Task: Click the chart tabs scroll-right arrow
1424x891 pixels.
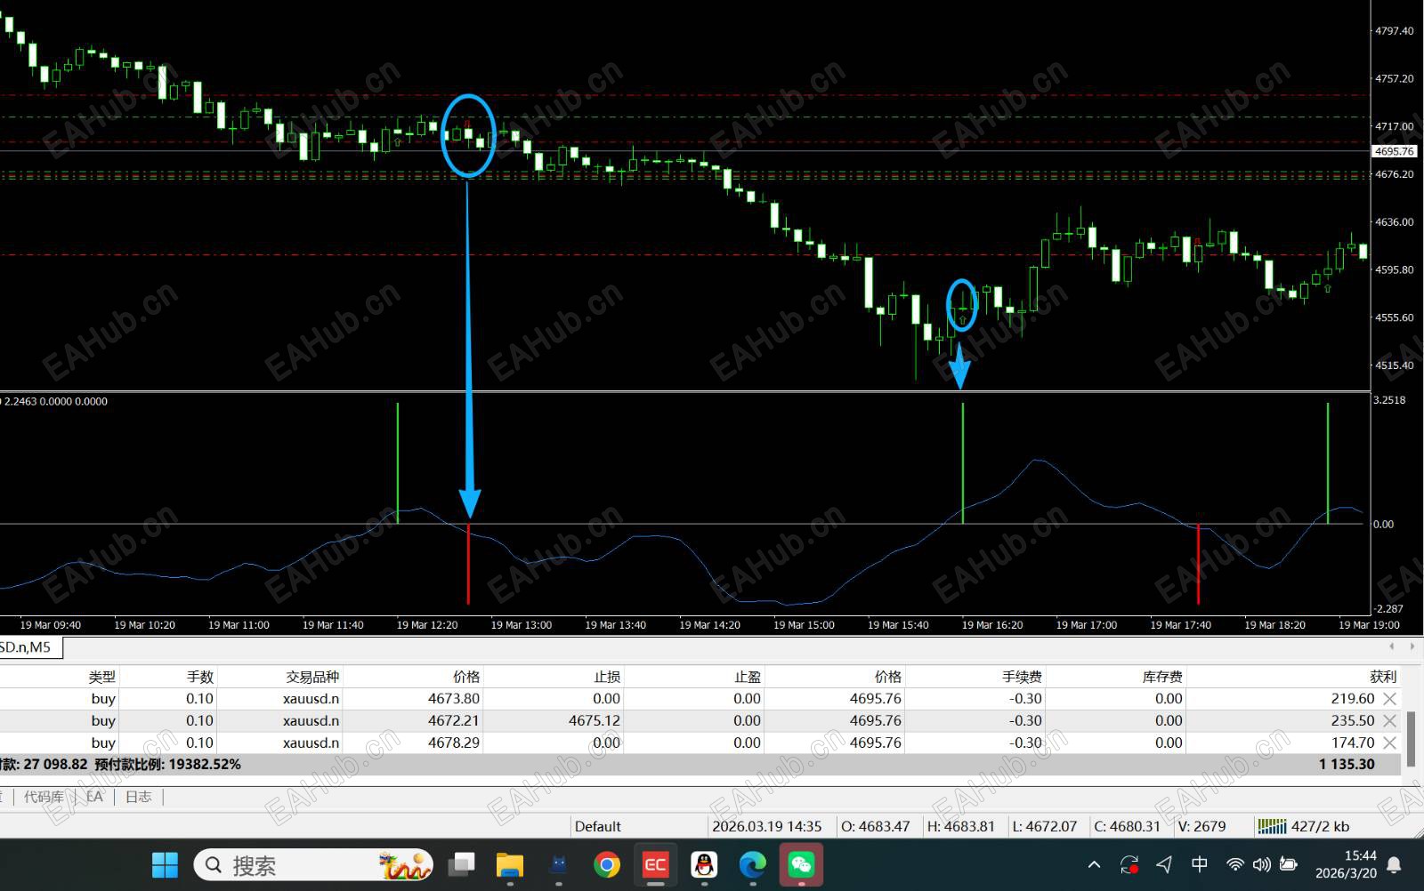Action: click(x=1412, y=646)
